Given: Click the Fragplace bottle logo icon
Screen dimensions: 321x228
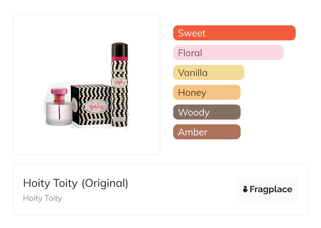Looking at the screenshot, I should pyautogui.click(x=245, y=189).
